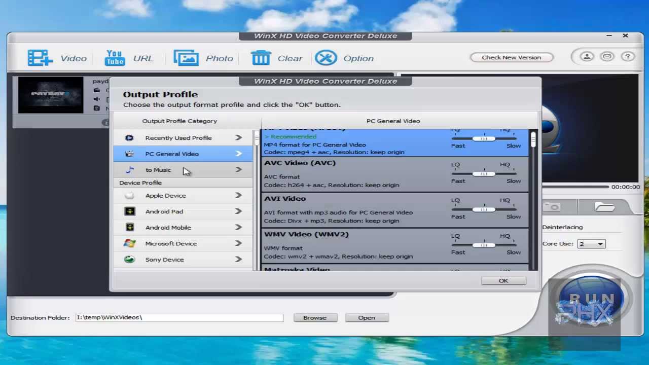Select the AVC Video (AVC) profile
The image size is (649, 365).
pos(395,174)
